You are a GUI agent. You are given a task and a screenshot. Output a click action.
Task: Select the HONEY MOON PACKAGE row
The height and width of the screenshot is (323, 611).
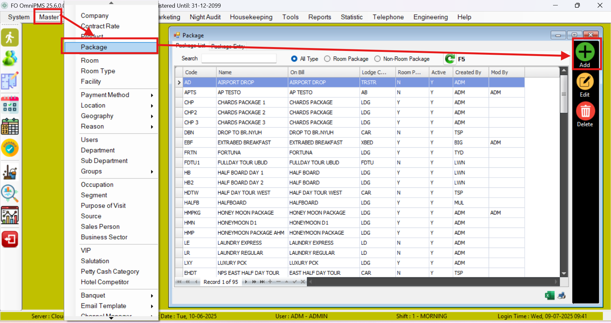pos(349,213)
